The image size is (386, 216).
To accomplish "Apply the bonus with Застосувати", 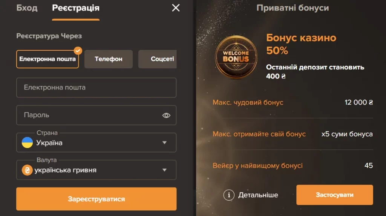I will (335, 195).
